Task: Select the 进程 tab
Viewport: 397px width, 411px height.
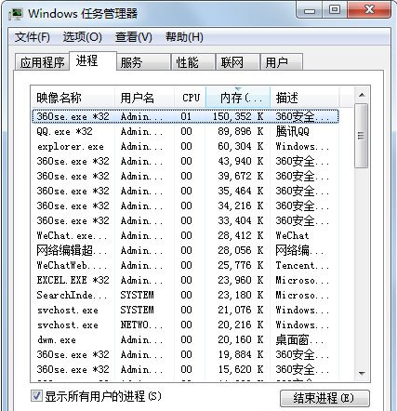Action: tap(93, 60)
